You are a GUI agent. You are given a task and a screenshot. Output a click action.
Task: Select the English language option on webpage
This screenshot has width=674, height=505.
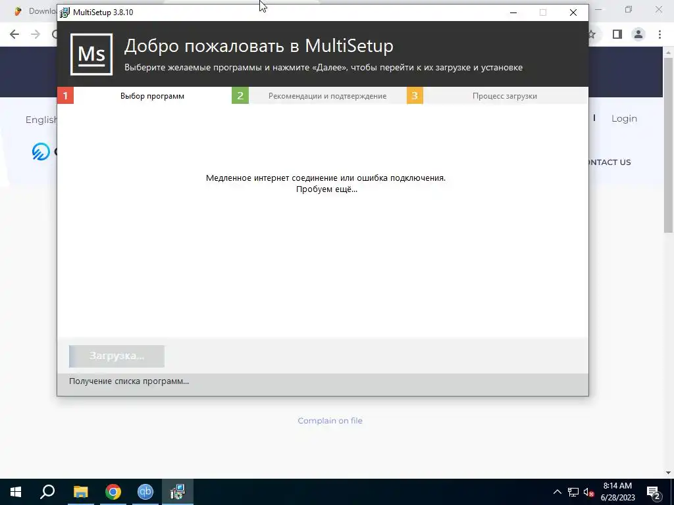click(x=41, y=120)
